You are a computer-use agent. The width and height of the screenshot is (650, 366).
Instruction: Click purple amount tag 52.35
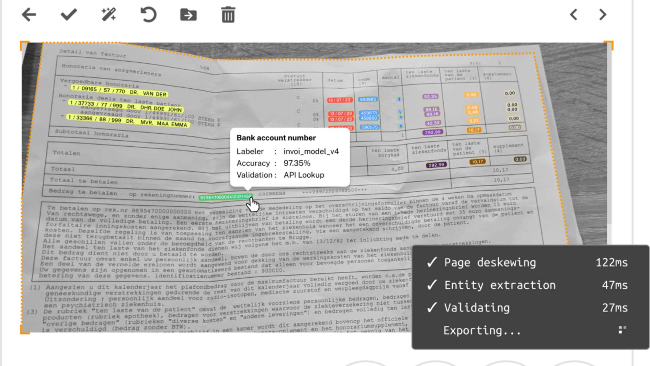[x=430, y=97]
